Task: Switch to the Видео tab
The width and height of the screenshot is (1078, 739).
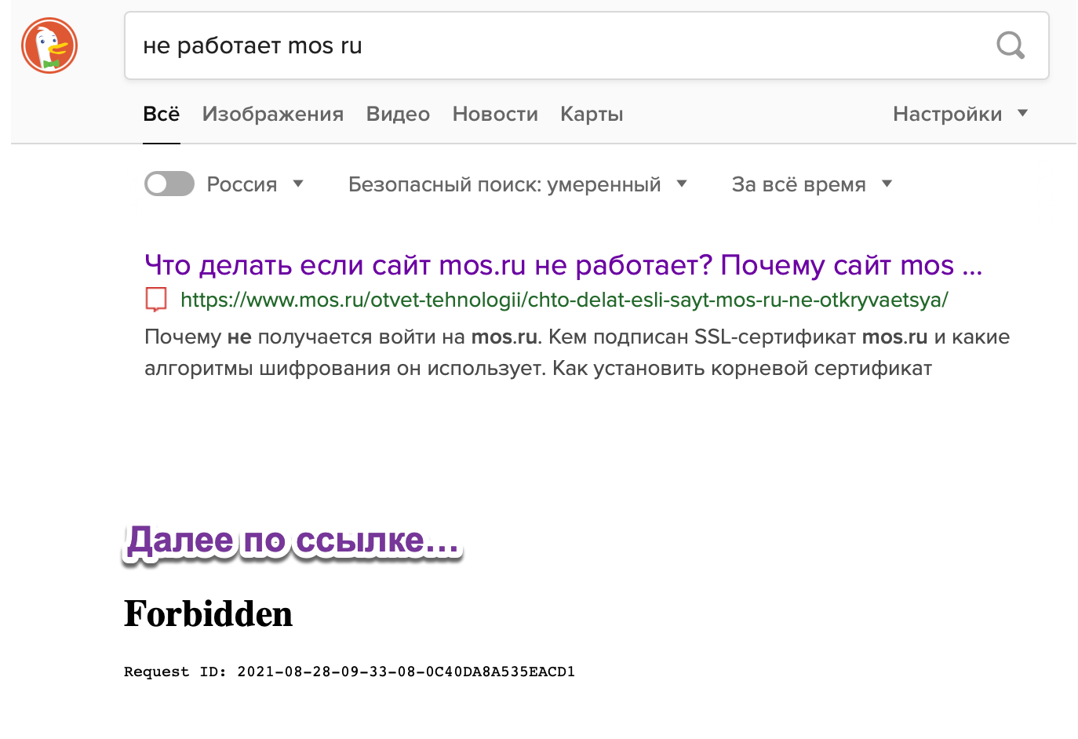Action: (398, 114)
